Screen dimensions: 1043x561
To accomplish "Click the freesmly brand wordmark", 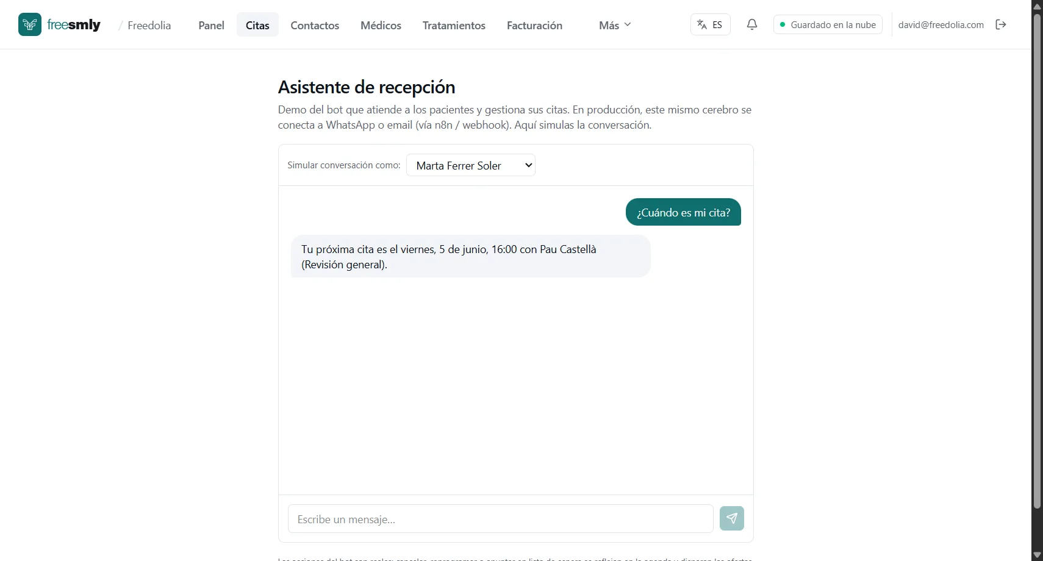I will click(x=74, y=24).
